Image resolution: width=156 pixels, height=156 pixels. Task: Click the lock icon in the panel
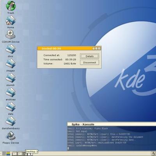153,154
